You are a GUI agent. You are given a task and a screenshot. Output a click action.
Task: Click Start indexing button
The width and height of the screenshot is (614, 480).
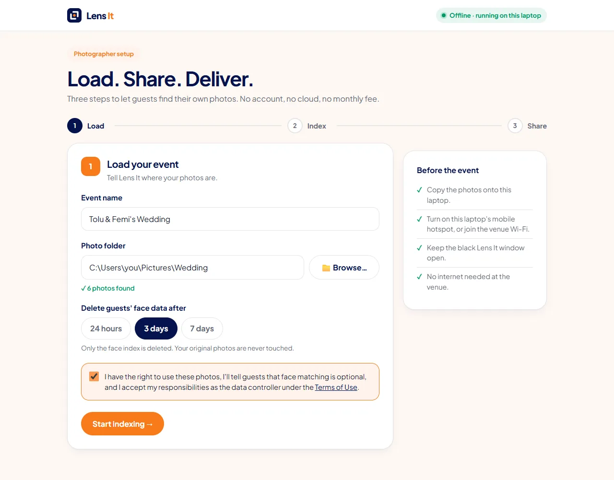pos(122,424)
